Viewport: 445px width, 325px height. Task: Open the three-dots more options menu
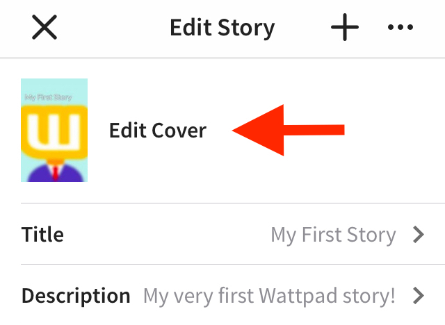pos(400,27)
